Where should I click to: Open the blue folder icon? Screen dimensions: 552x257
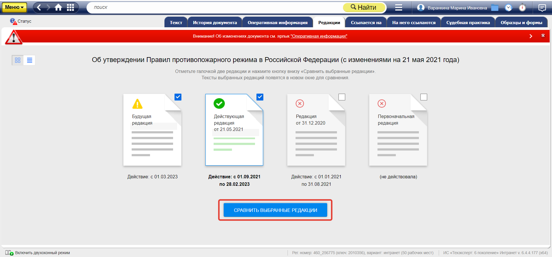pos(495,7)
